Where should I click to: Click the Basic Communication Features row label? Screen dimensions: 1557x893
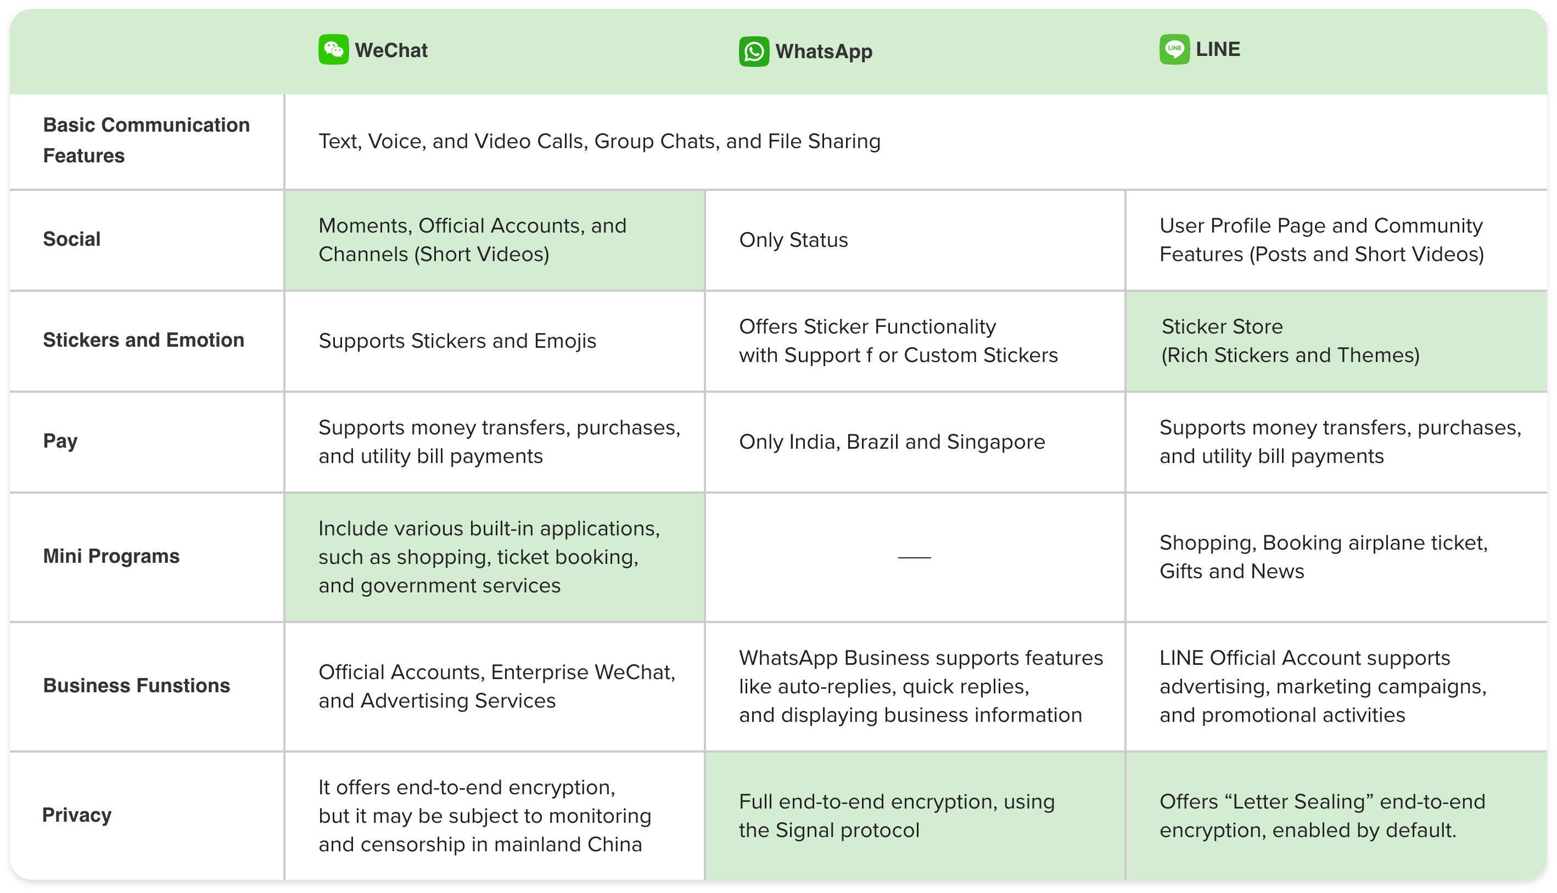pos(146,140)
